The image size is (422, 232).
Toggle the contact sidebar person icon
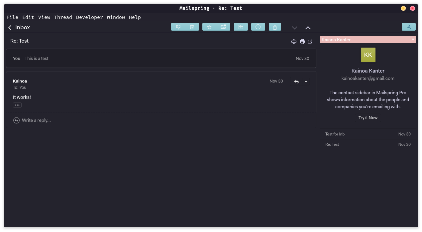(x=409, y=27)
